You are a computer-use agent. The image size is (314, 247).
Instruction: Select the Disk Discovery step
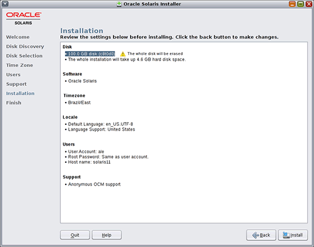[x=25, y=46]
